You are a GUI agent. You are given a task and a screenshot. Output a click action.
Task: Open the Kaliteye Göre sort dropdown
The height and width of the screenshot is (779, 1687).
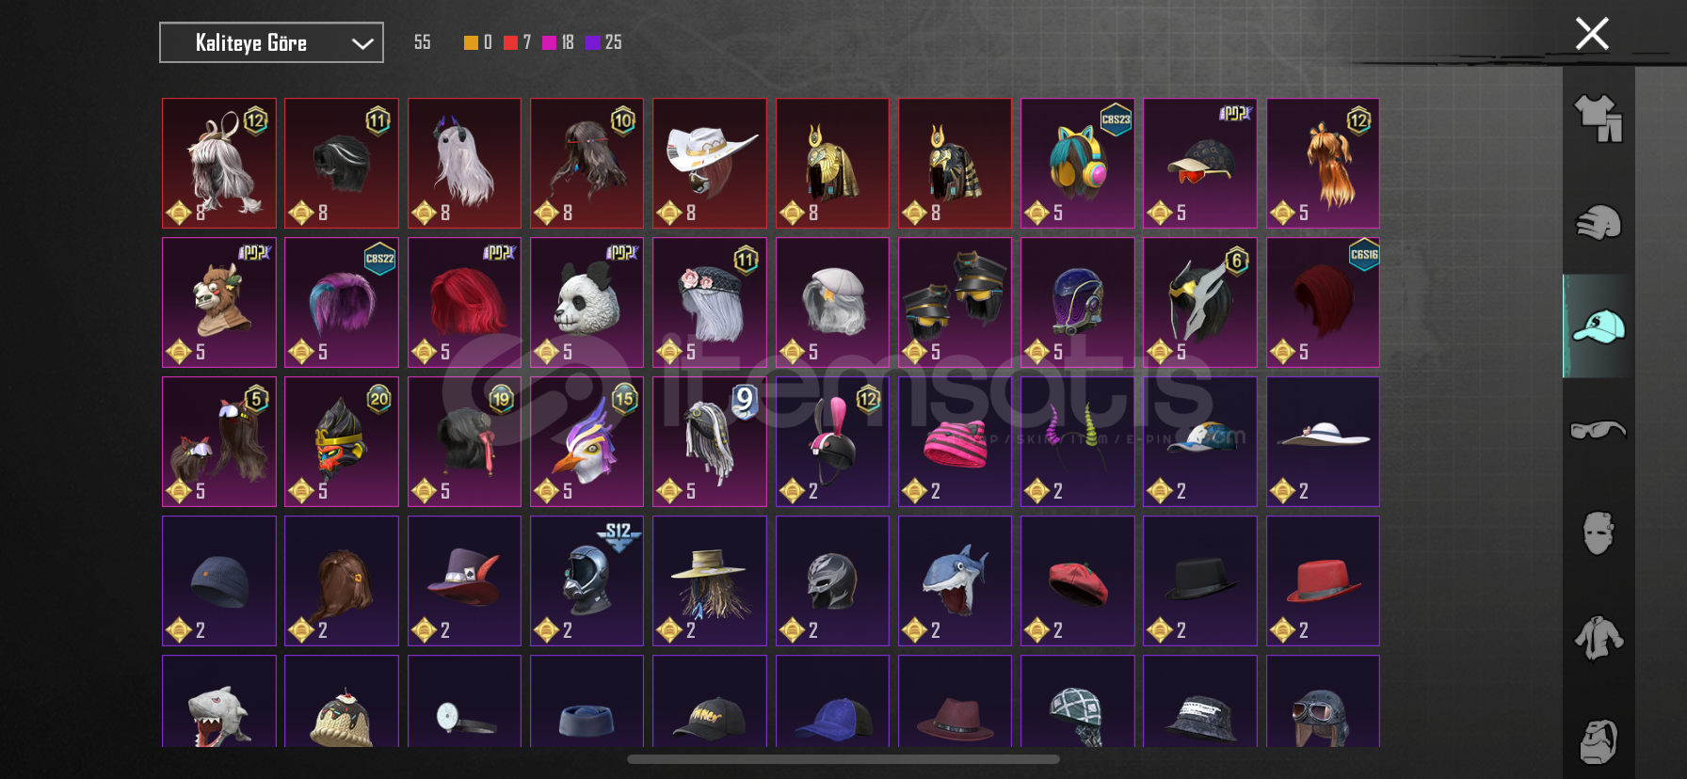(271, 42)
